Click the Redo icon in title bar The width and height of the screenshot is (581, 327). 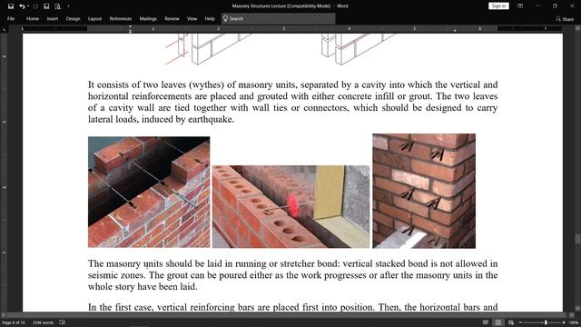35,6
